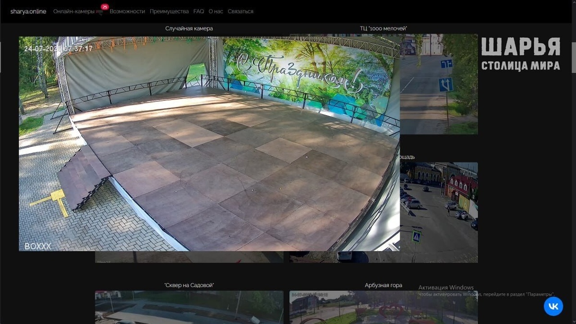Screen dimensions: 576x324
Task: Click the Арбузная гора title
Action: pos(384,285)
